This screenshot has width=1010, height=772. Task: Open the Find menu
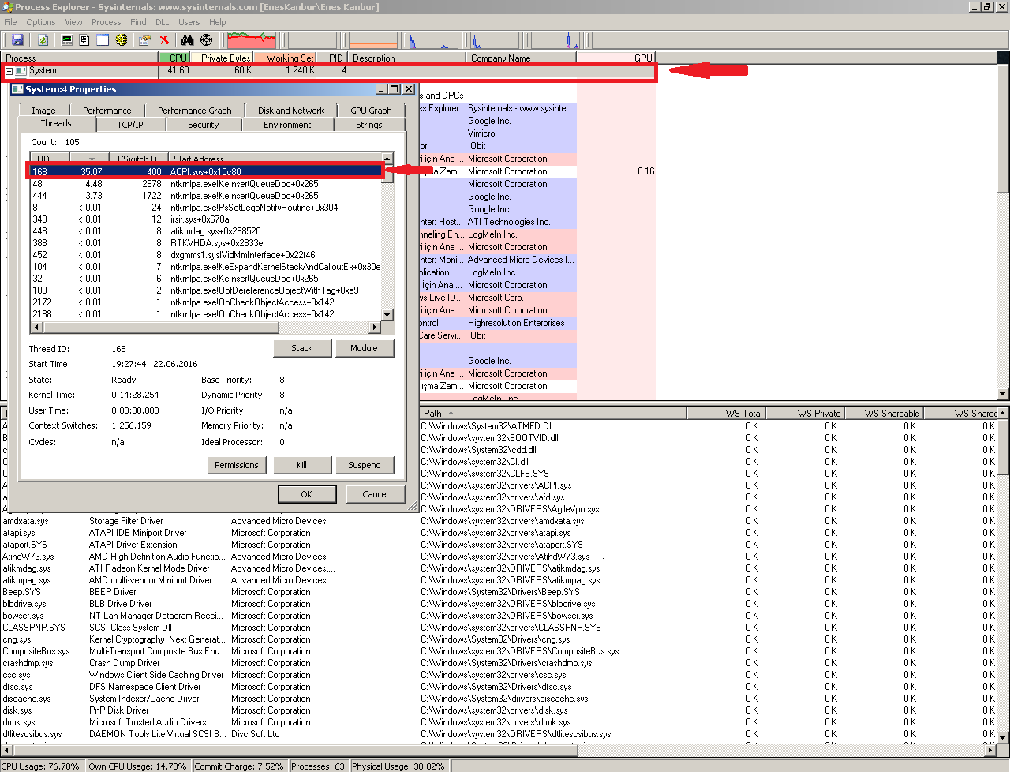pos(138,22)
